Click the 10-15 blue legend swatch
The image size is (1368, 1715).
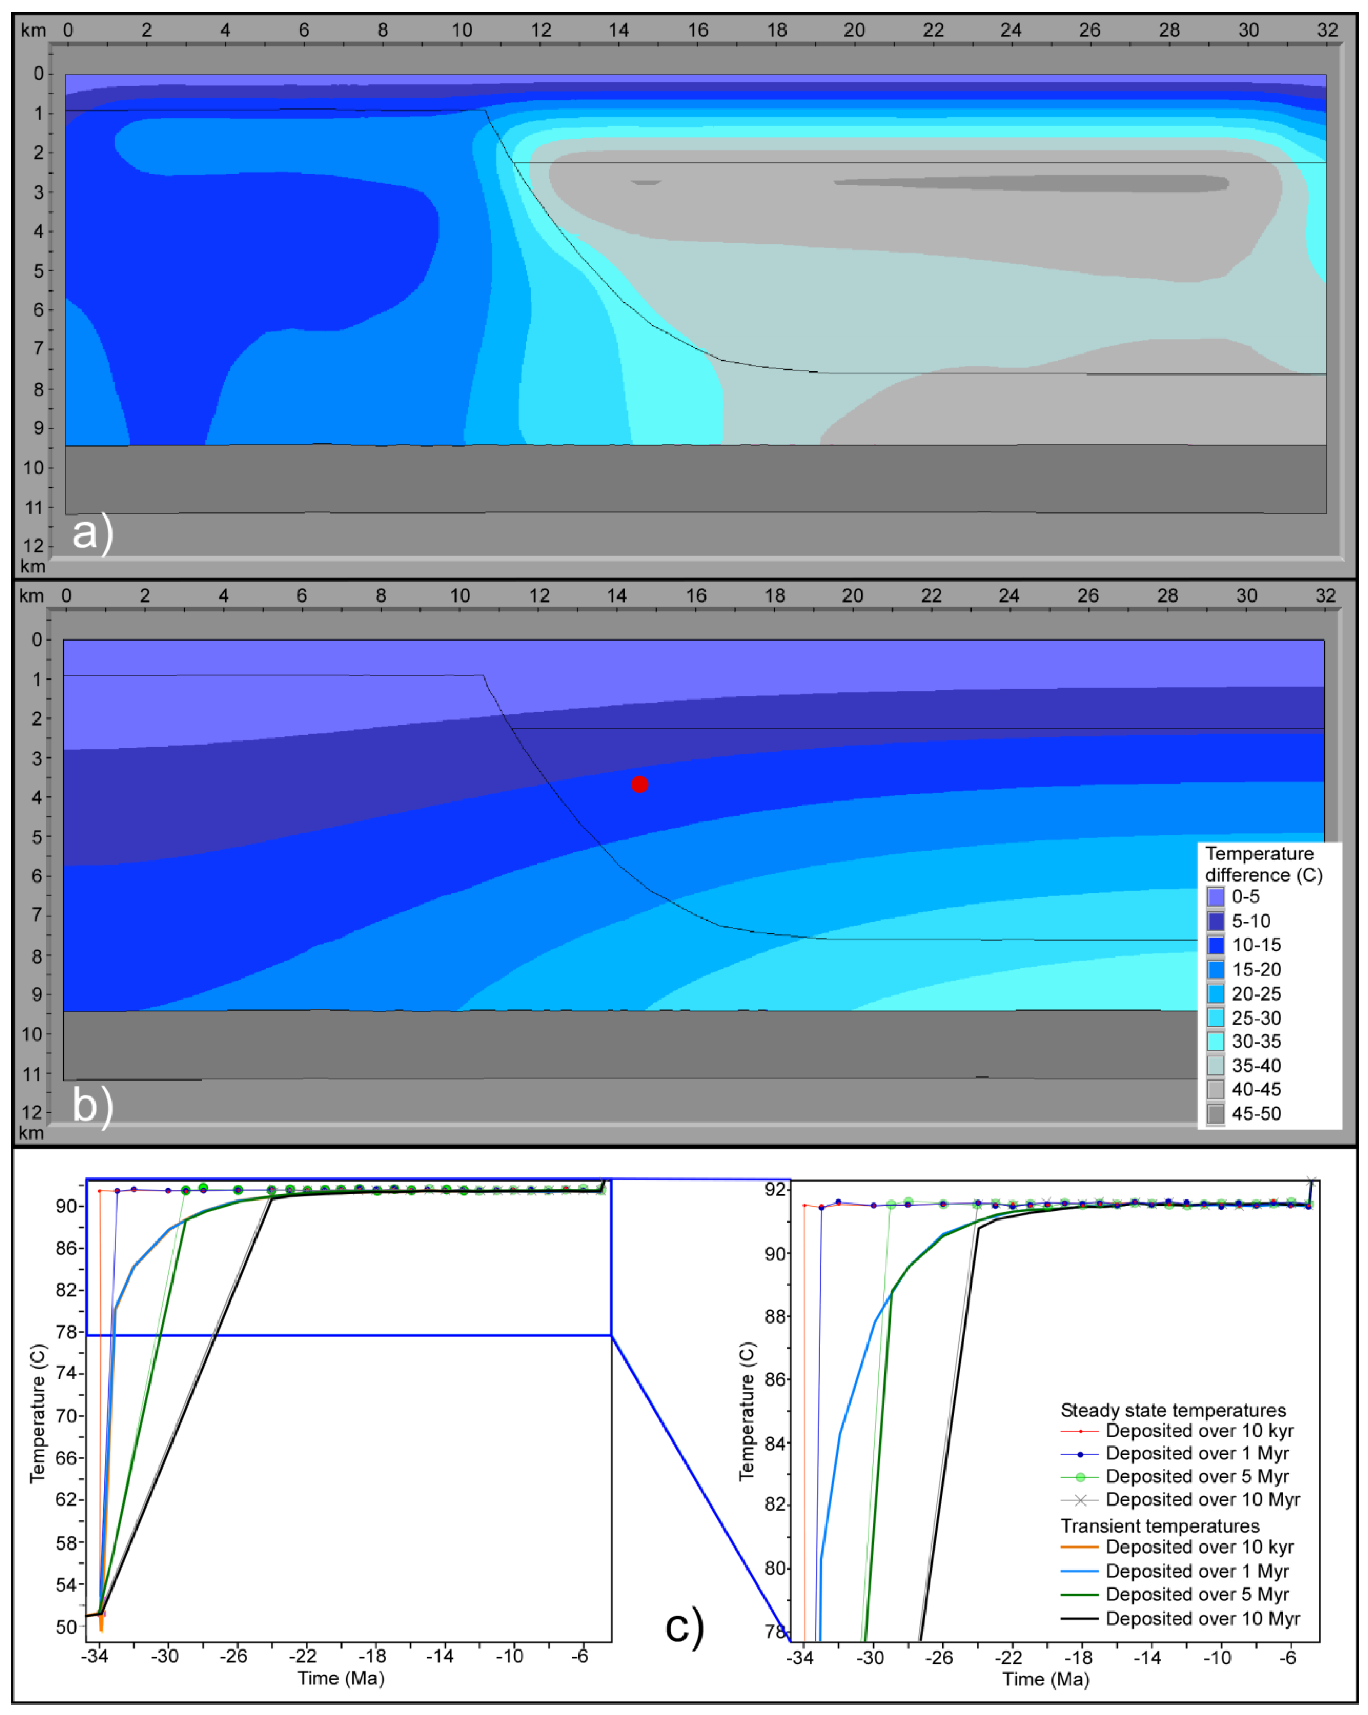pos(1215,945)
